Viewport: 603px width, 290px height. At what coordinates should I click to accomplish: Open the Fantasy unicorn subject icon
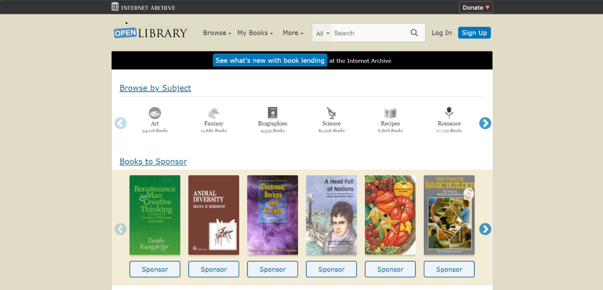click(x=214, y=113)
